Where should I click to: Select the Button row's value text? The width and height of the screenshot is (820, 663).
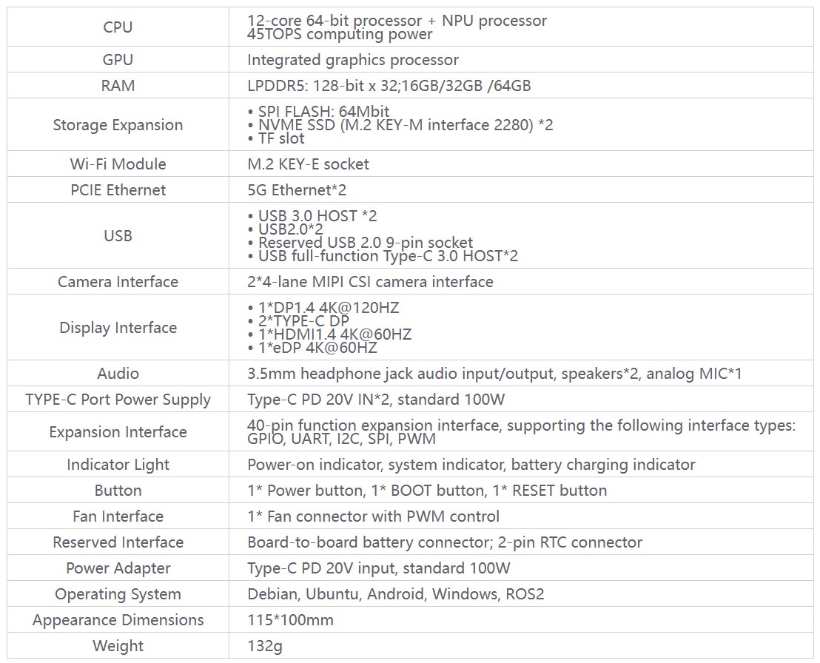click(x=427, y=491)
